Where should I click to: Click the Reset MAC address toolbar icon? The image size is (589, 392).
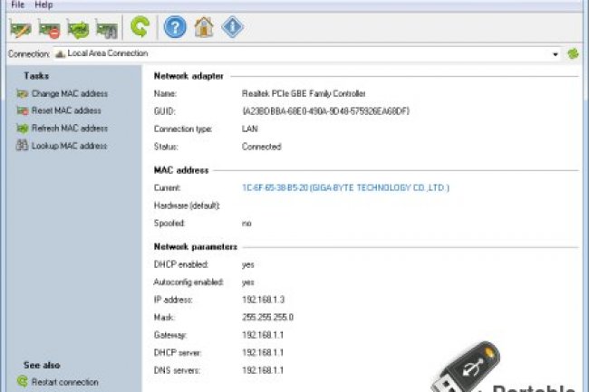point(48,29)
